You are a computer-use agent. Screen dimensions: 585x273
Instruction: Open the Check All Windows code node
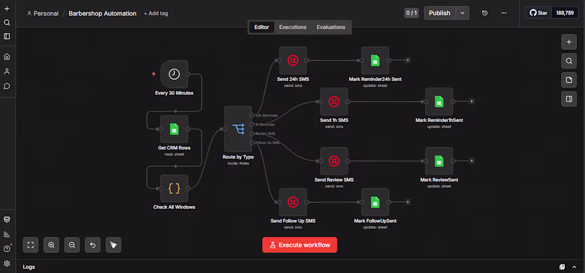(174, 188)
